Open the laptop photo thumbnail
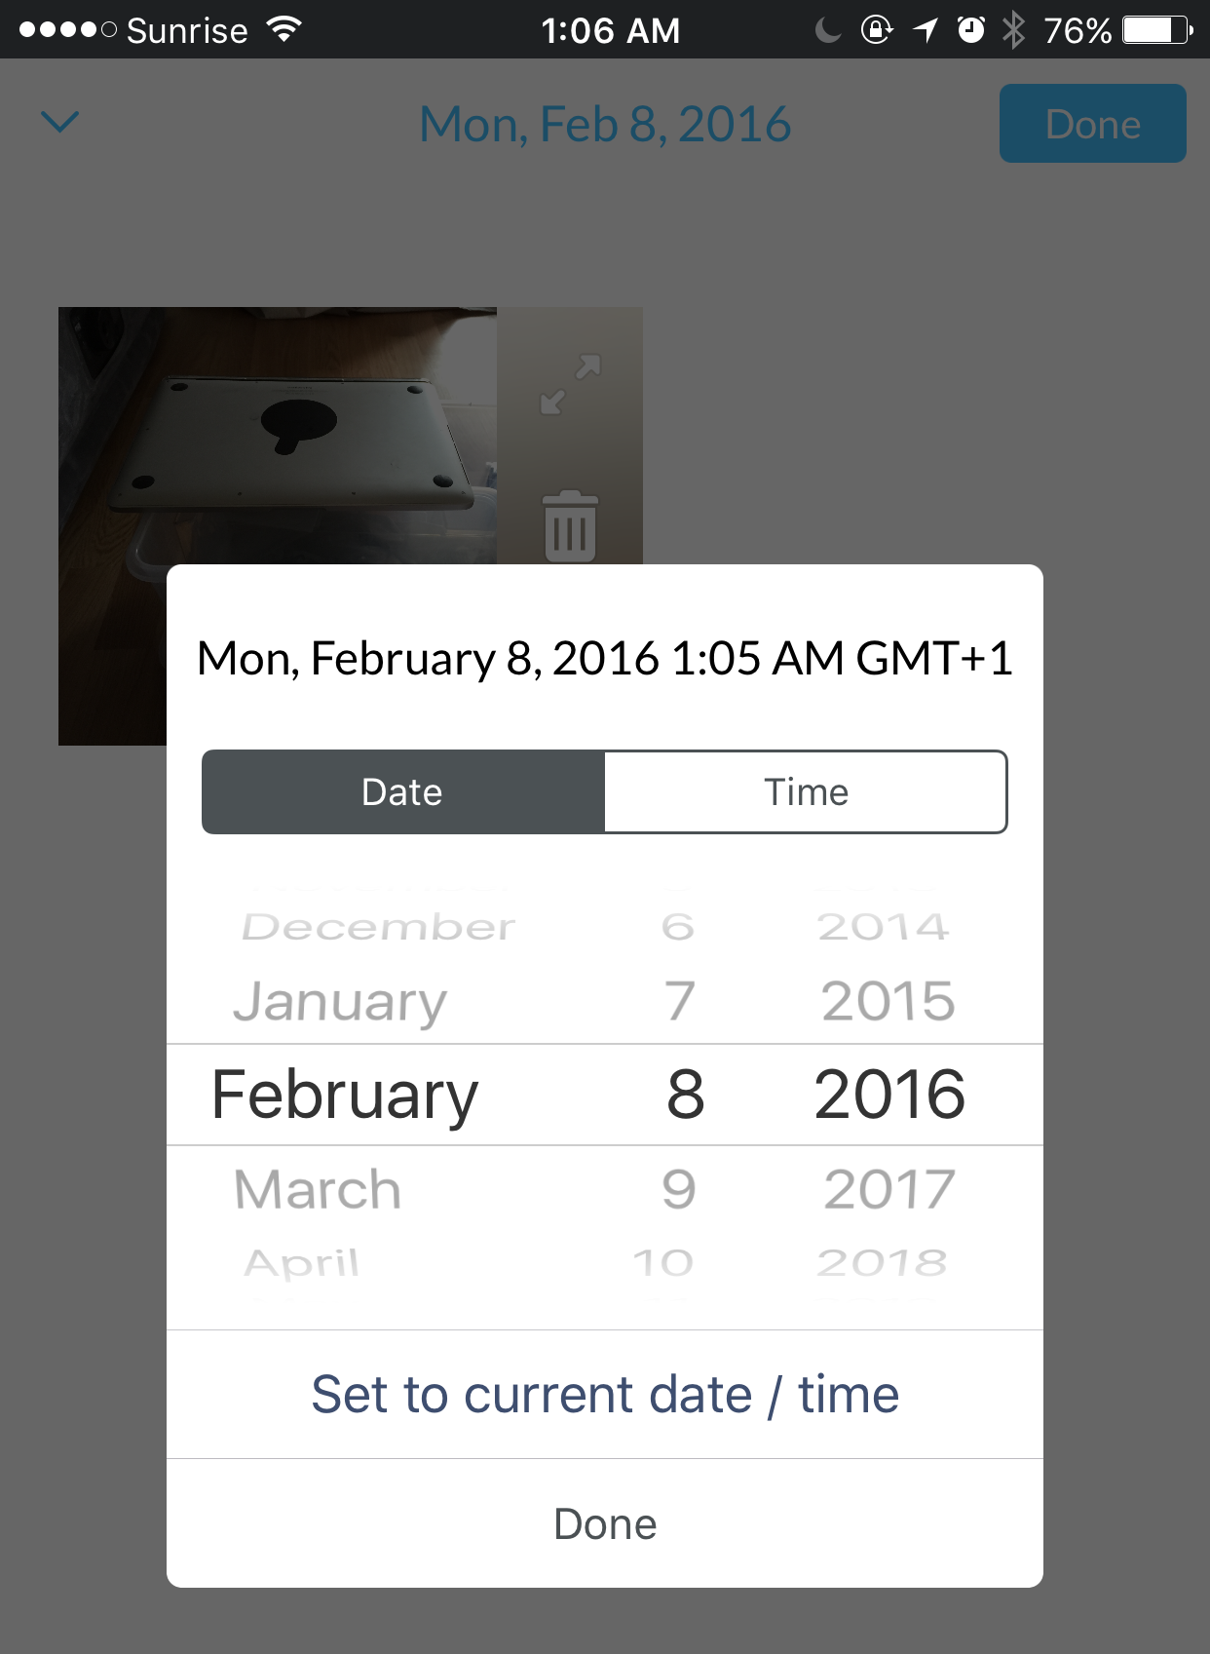 (x=278, y=434)
